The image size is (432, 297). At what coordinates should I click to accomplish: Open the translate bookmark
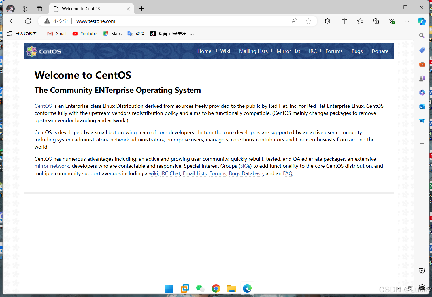click(136, 34)
